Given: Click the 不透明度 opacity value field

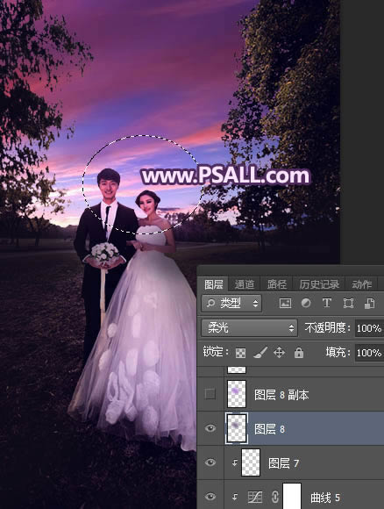Looking at the screenshot, I should pos(369,328).
